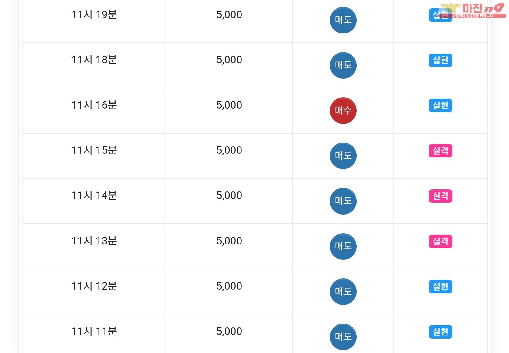Click the pink 실격 badge at 11시 15분
Viewport: 509px width, 353px height.
[440, 151]
